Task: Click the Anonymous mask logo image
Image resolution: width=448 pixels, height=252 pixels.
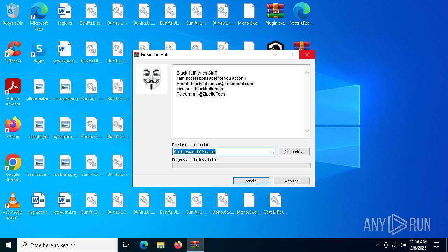Action: [152, 79]
